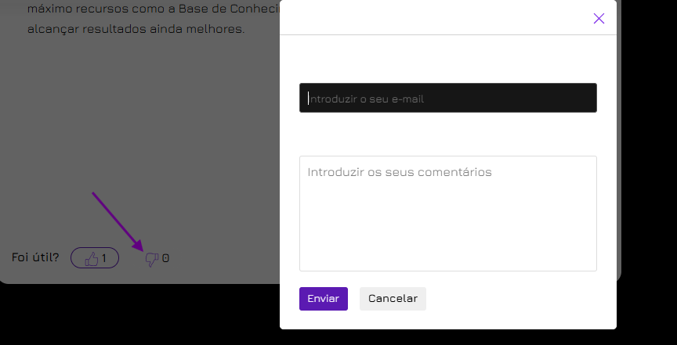Click the thumbs-up icon
Viewport: 677px width, 345px height.
coord(91,258)
